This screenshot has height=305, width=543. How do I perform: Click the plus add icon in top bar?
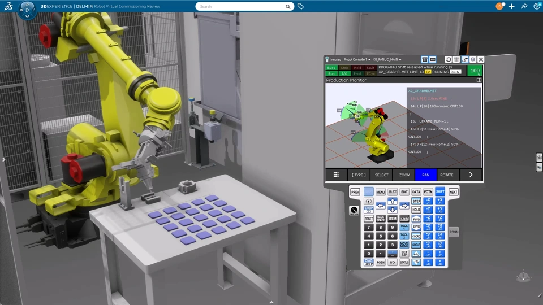pyautogui.click(x=512, y=6)
